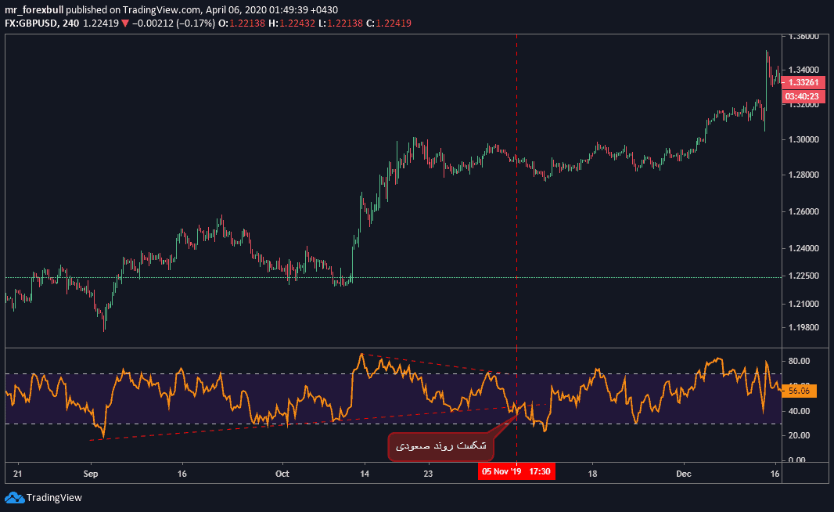
Task: Click the 240 interval value in header
Action: click(73, 23)
